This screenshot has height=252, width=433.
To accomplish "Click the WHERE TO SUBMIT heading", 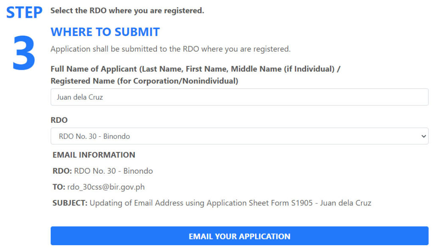I will [105, 32].
